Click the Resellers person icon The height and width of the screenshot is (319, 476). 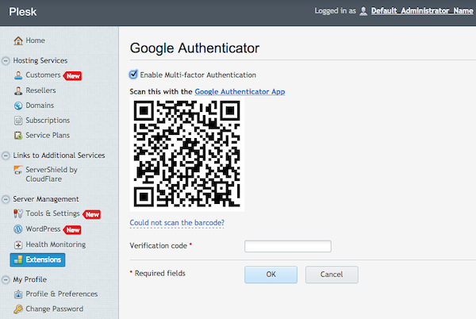point(18,90)
